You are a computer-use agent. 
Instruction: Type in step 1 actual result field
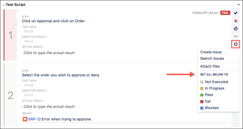[x=49, y=53]
